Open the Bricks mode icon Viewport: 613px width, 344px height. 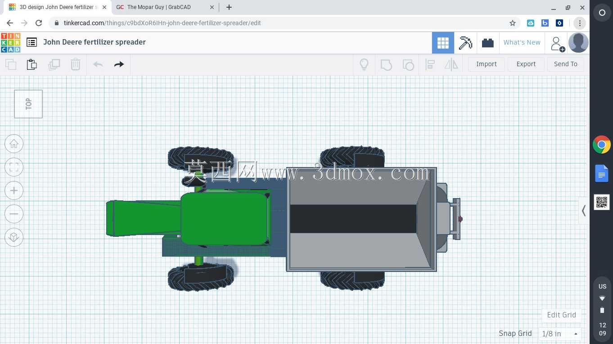click(488, 43)
